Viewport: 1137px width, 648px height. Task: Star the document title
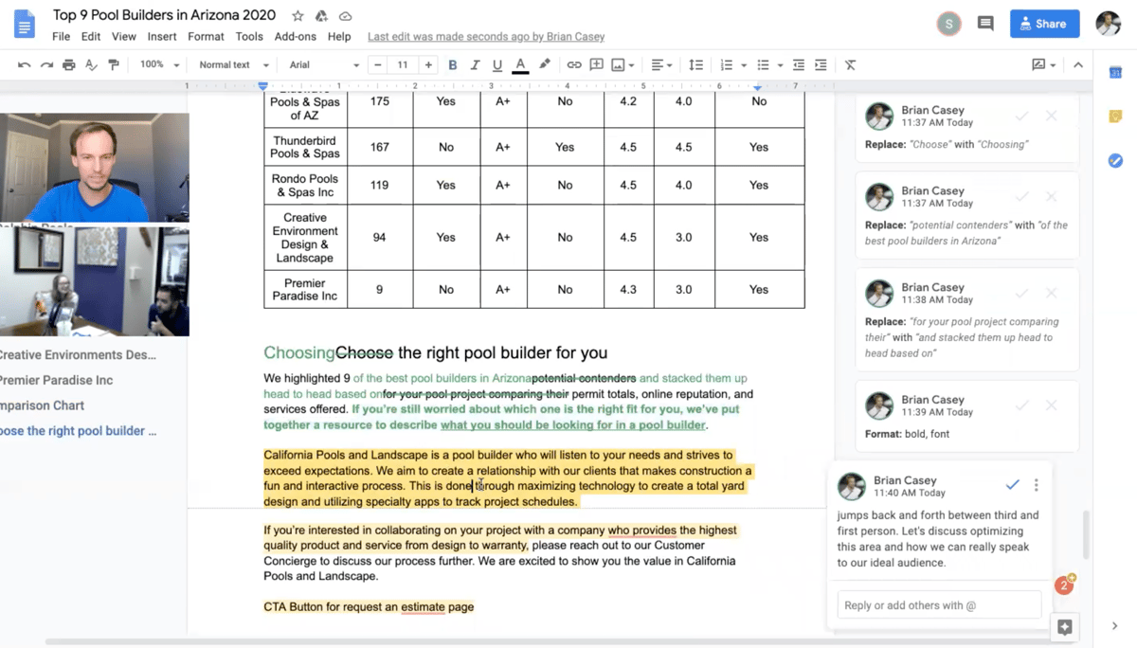tap(298, 16)
